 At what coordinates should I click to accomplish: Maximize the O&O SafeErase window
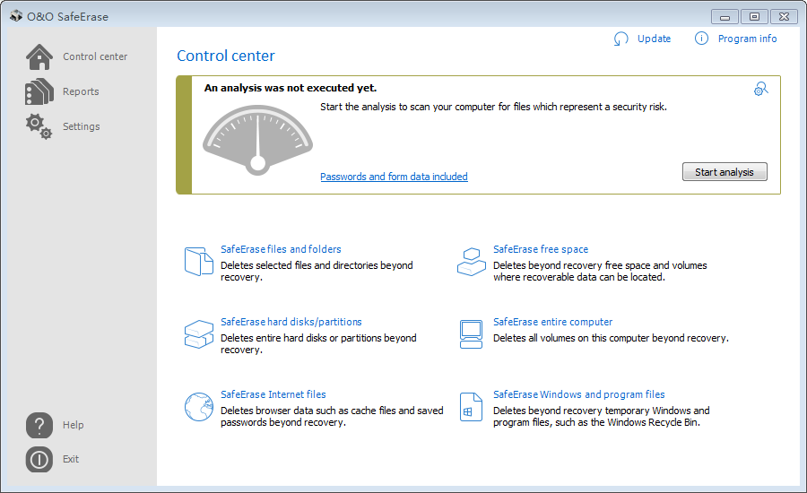click(754, 17)
